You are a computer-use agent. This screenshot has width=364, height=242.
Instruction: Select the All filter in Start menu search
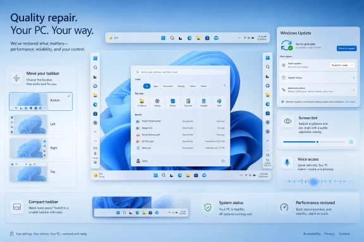(147, 86)
